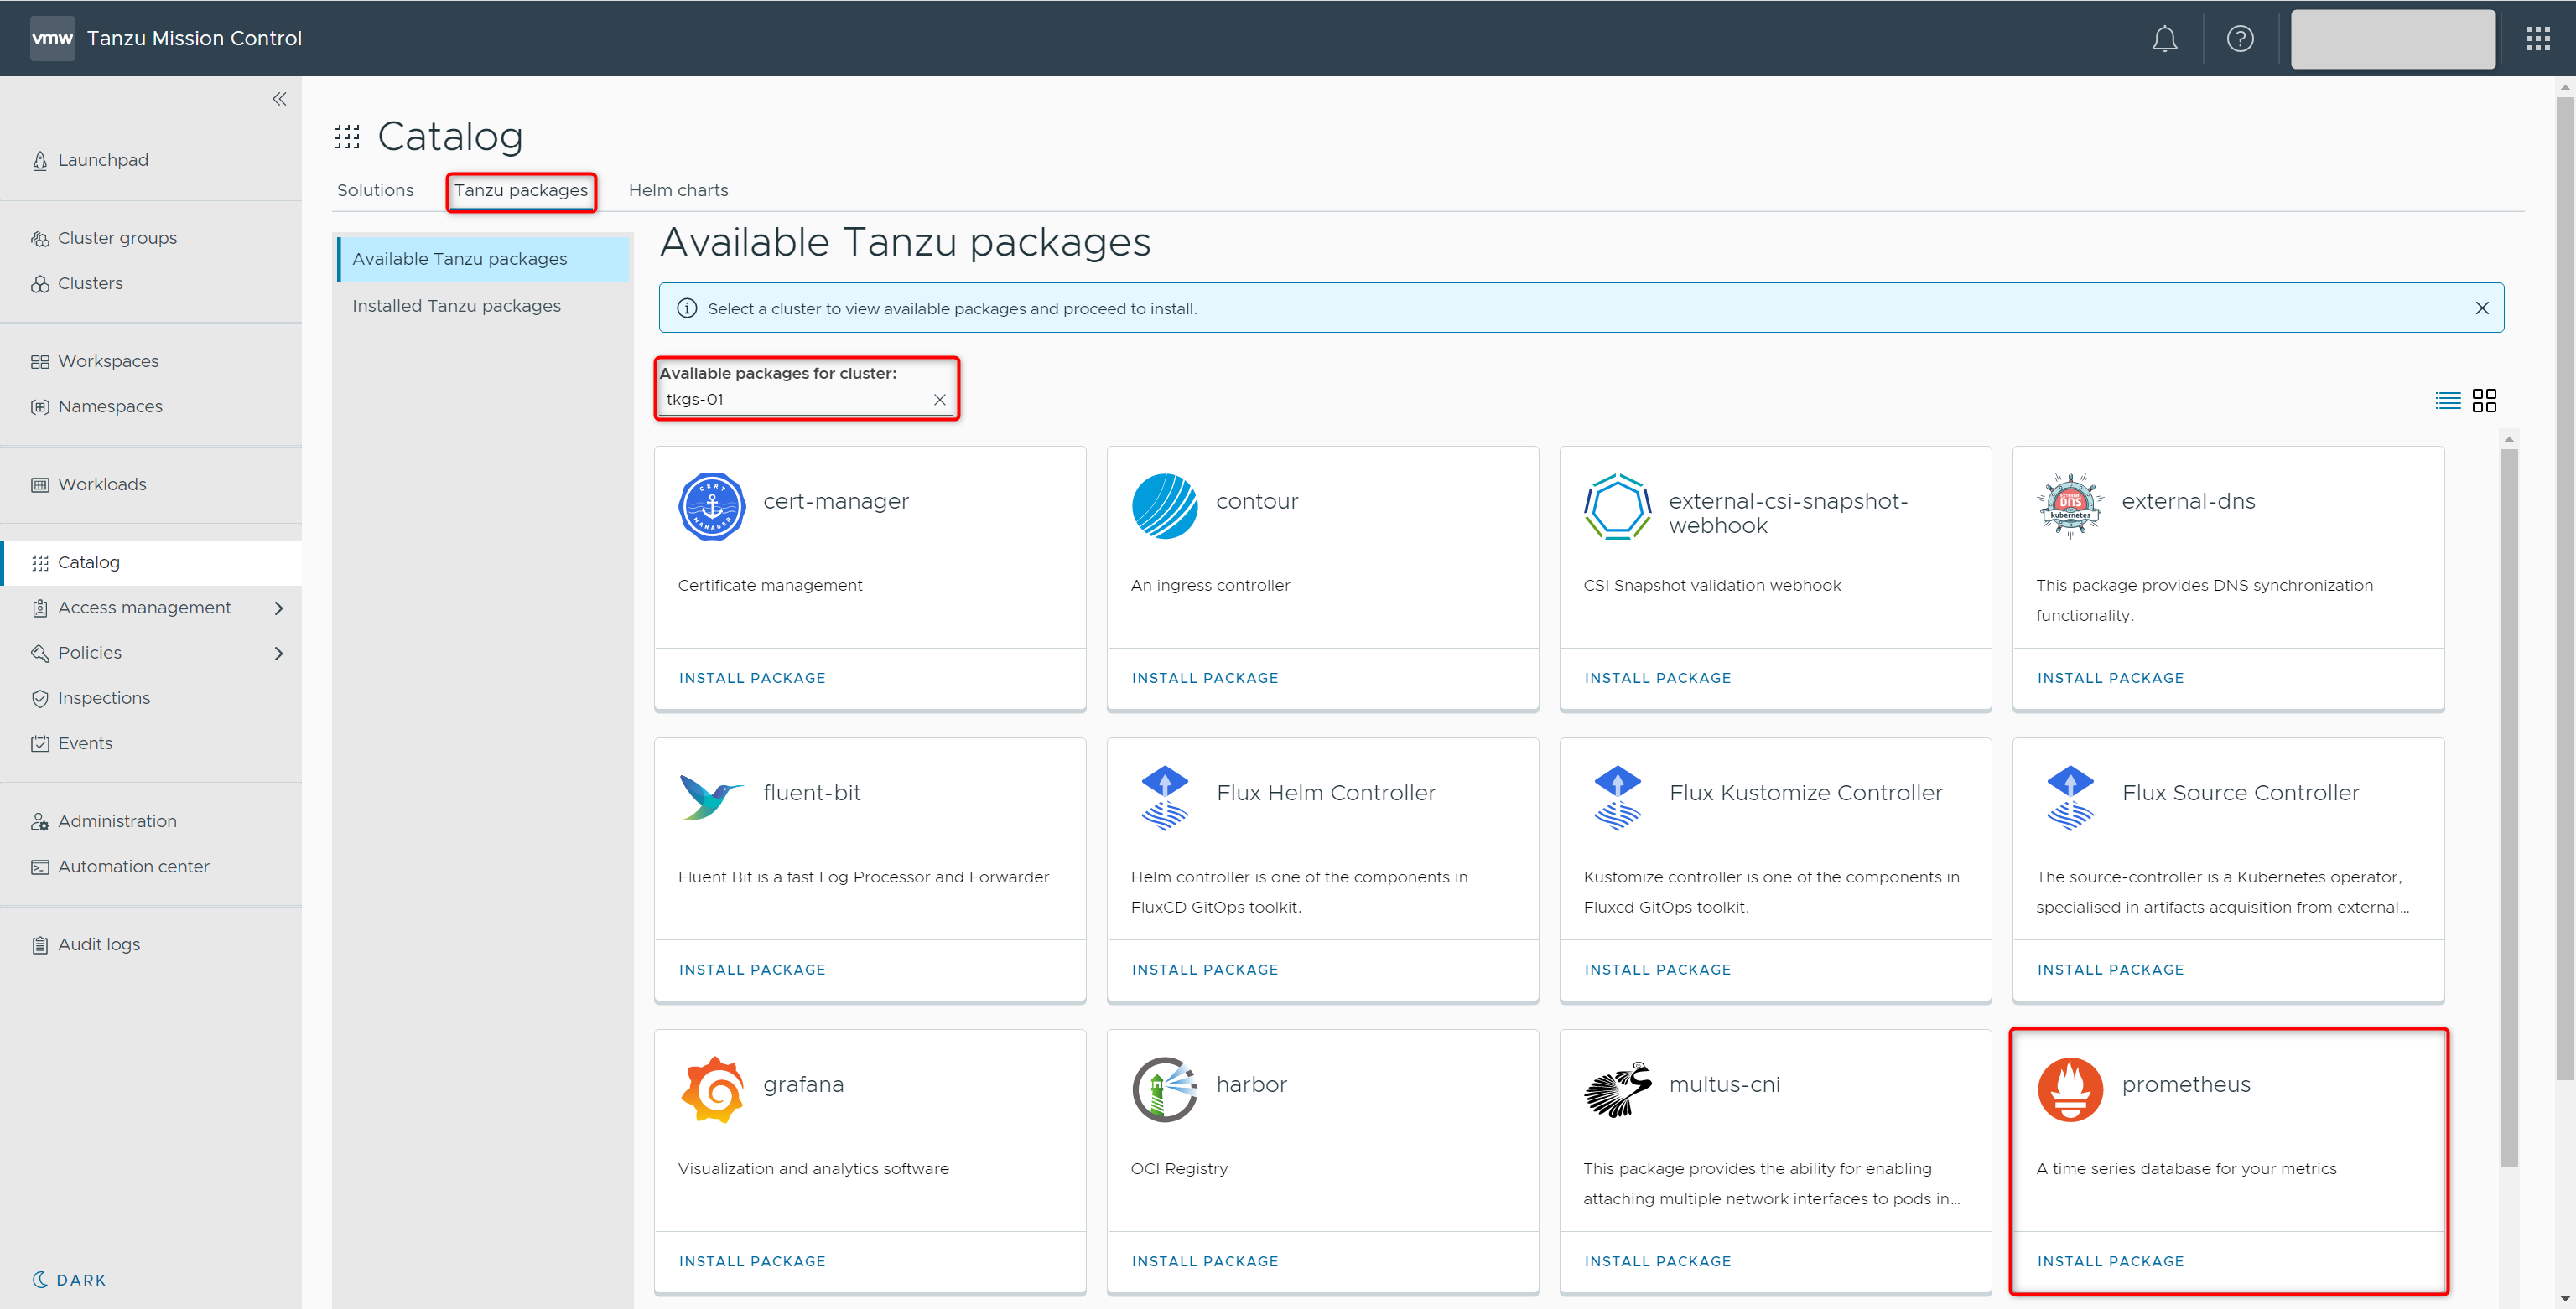This screenshot has width=2576, height=1309.
Task: Open Installed Tanzu packages section
Action: 456,306
